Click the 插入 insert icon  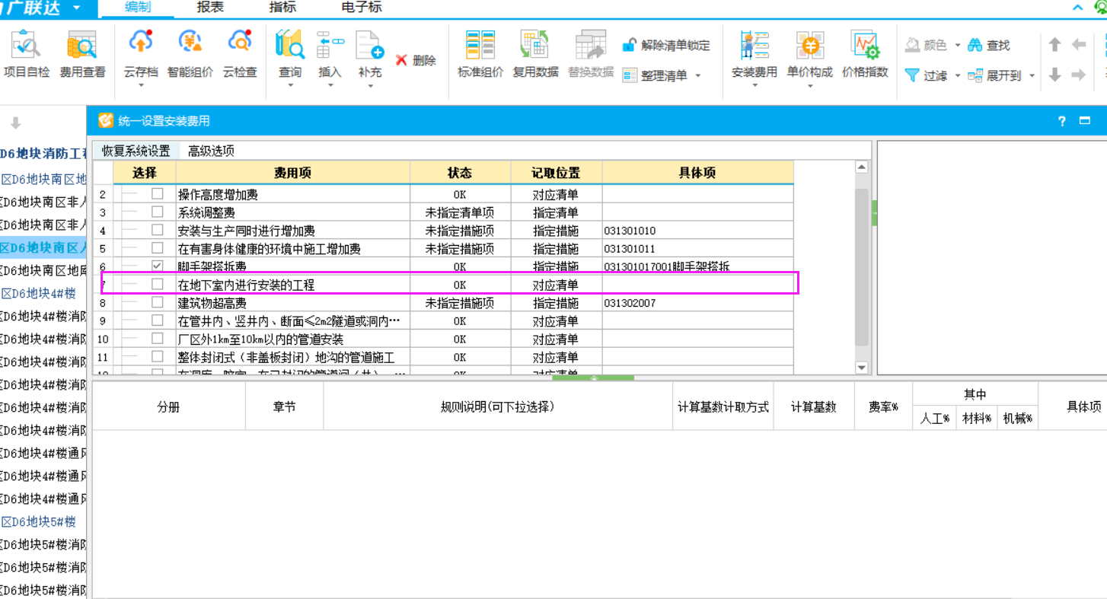[x=330, y=46]
